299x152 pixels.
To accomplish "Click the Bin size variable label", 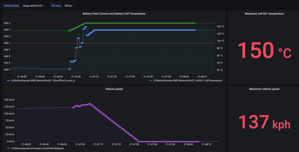I will click(x=56, y=6).
